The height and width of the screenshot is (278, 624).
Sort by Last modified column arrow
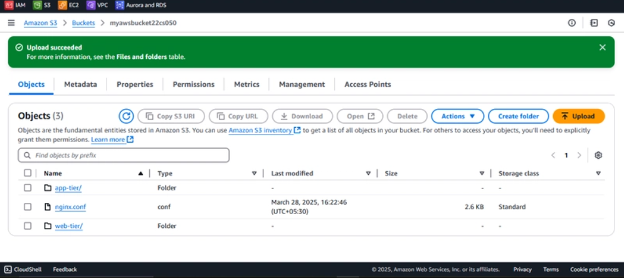tap(368, 173)
